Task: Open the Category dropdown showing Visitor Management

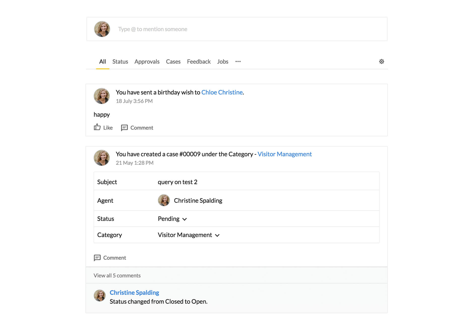Action: pos(189,235)
